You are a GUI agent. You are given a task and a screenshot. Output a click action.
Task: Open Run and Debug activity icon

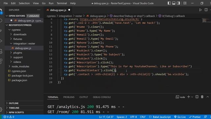click(1, 41)
